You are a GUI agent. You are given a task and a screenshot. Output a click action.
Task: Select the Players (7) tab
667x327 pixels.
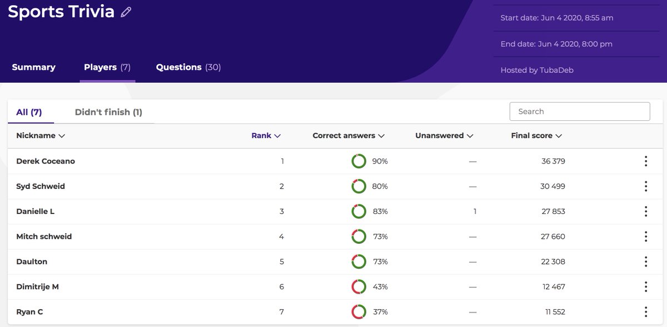coord(107,67)
